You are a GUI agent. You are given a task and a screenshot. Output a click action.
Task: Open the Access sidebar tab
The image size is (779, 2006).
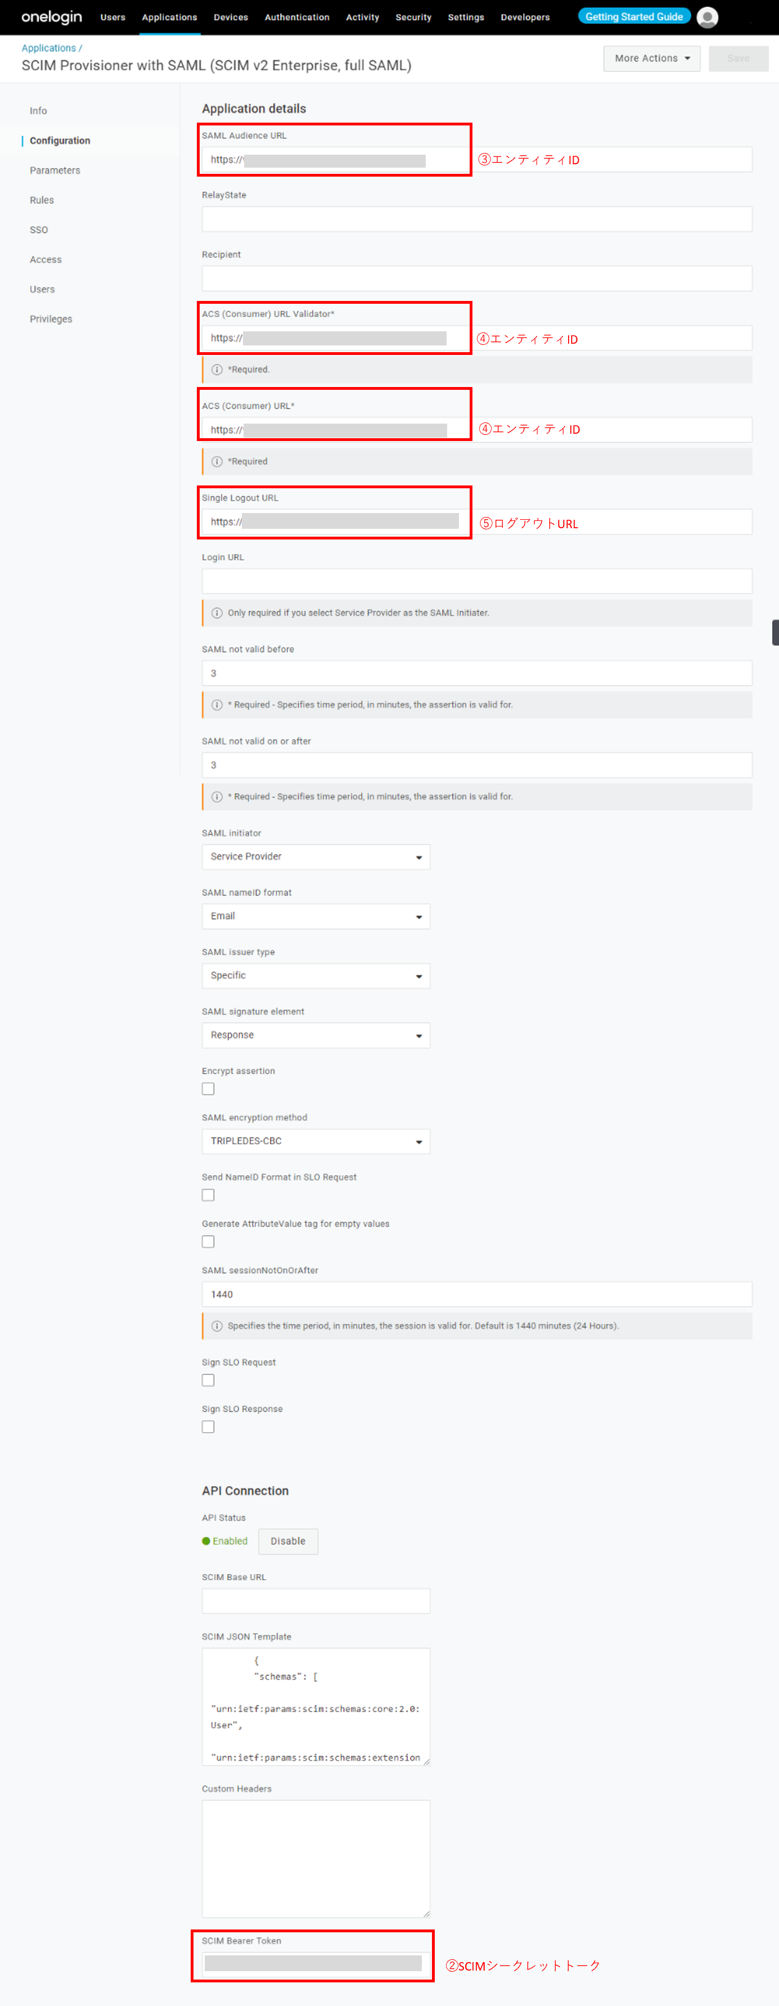coord(45,259)
